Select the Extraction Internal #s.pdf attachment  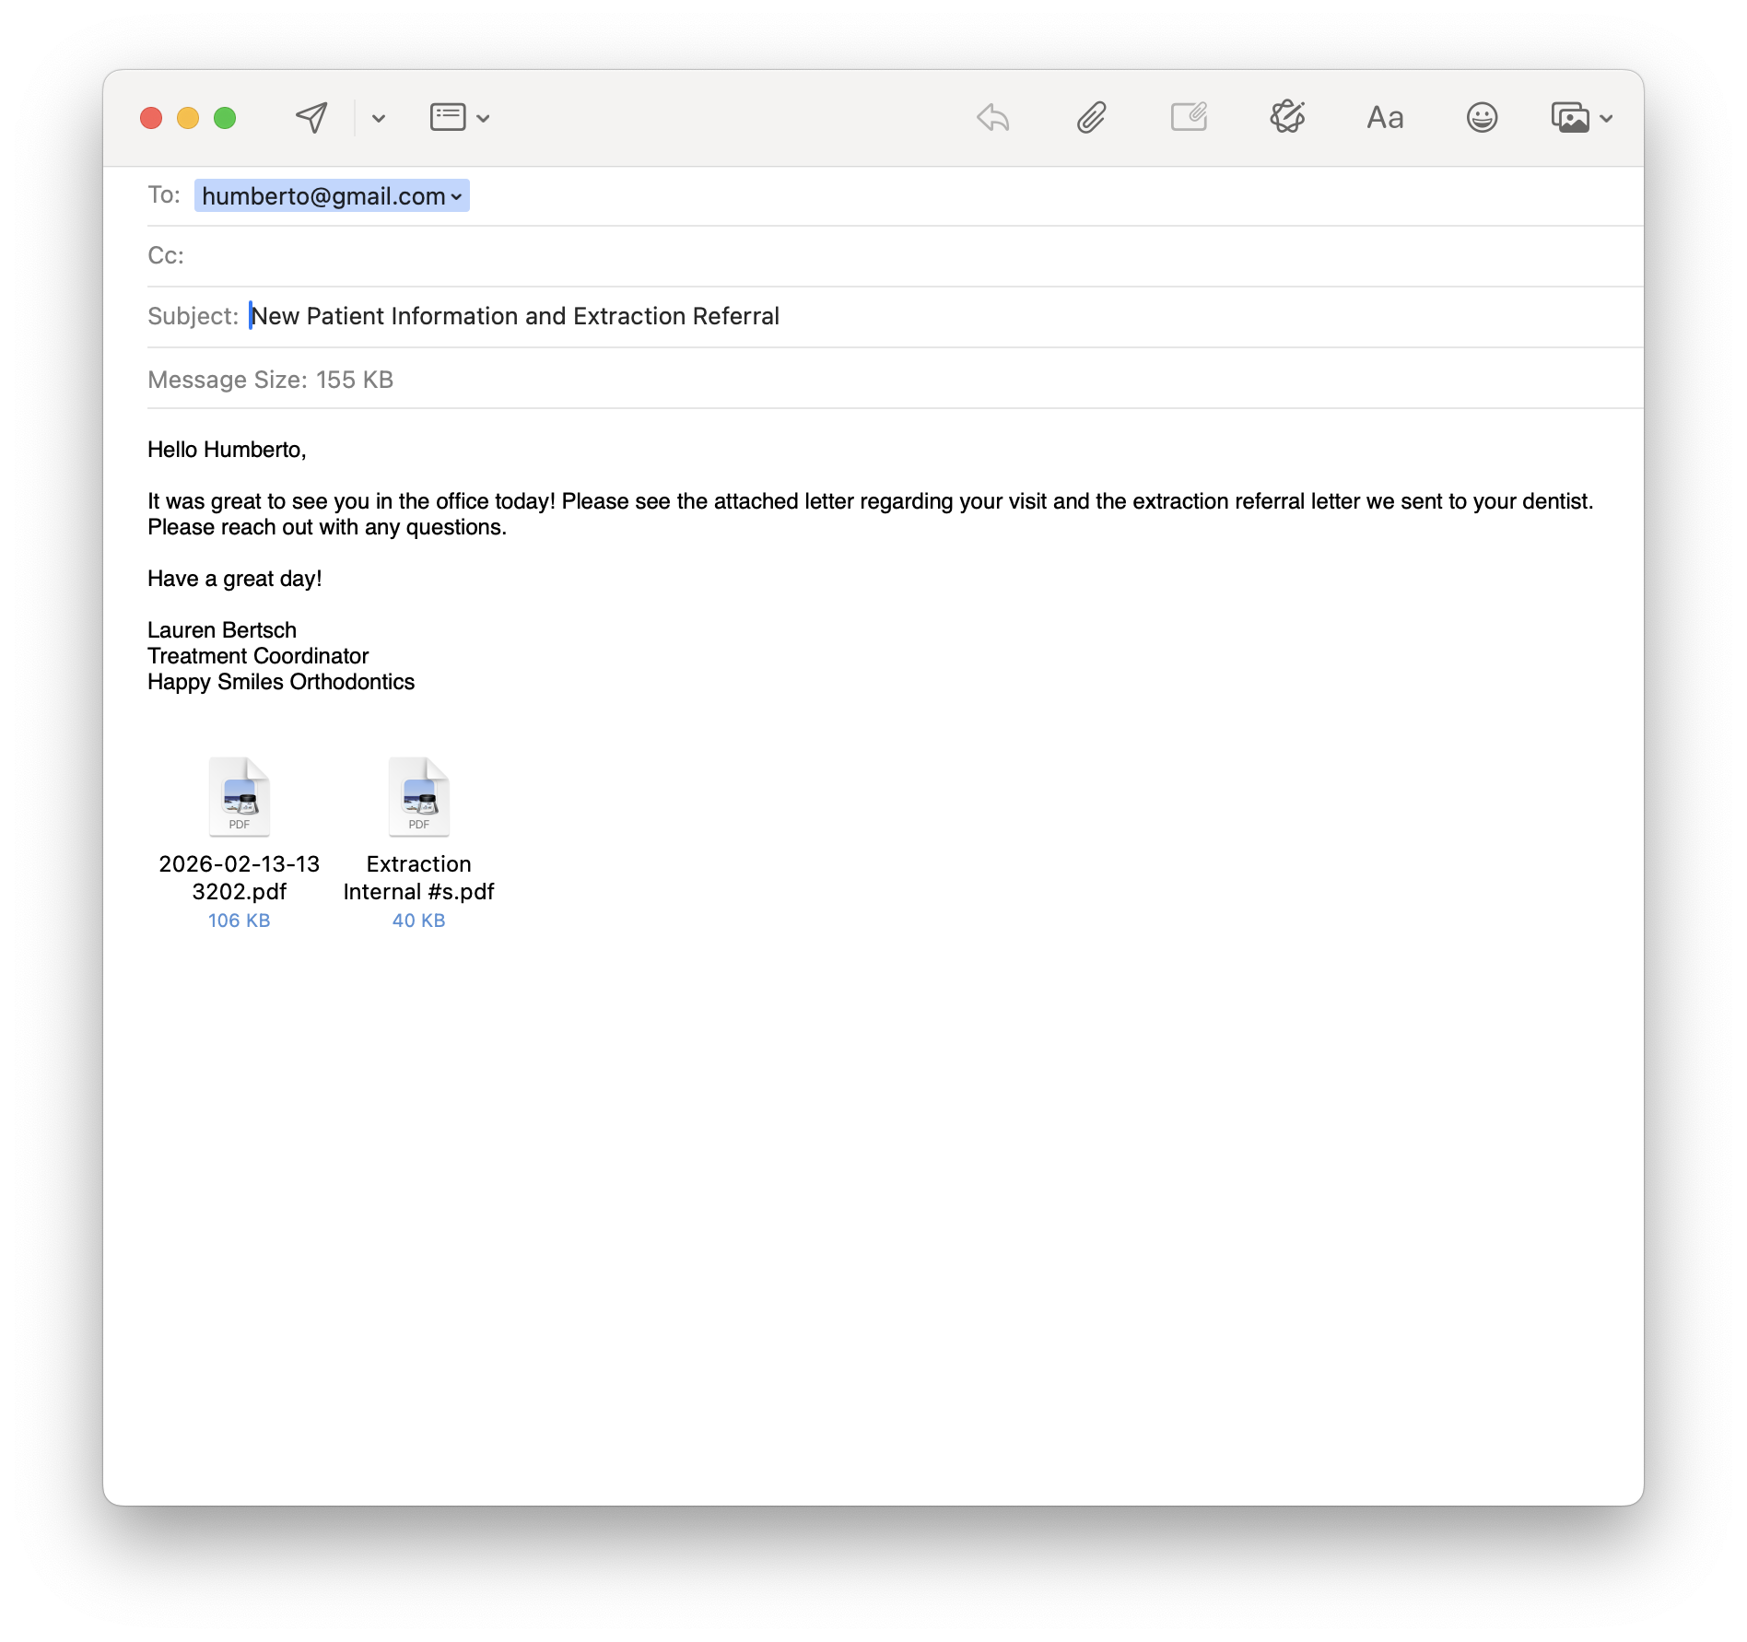[x=418, y=842]
